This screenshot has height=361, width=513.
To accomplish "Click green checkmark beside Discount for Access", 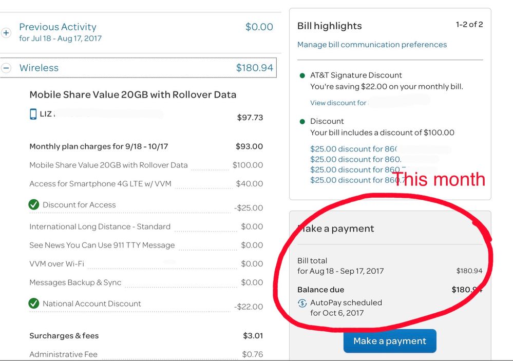I will [x=34, y=205].
